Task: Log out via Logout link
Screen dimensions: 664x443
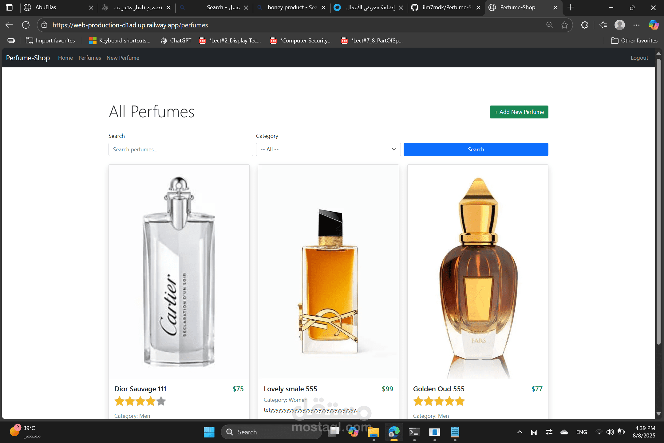Action: 639,58
